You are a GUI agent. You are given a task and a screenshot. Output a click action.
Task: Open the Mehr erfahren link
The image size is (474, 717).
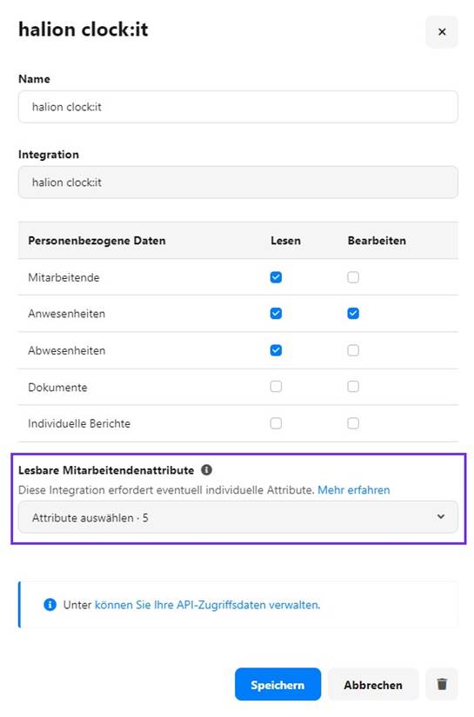(x=354, y=490)
